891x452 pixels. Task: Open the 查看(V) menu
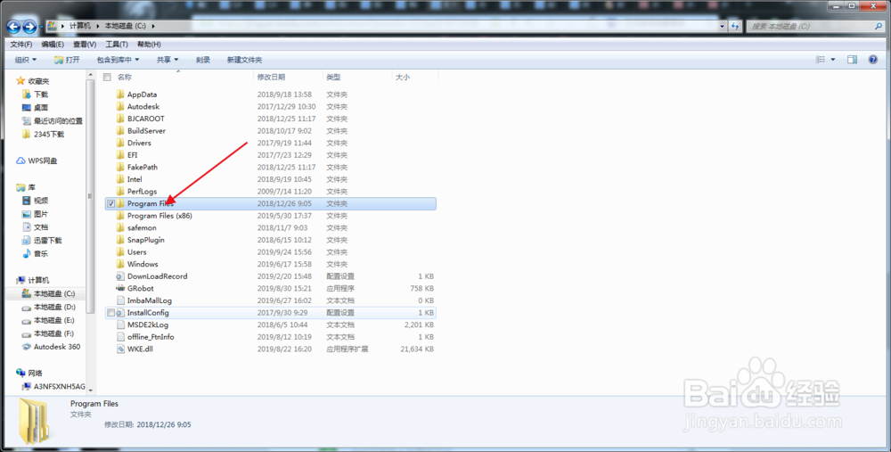point(84,45)
